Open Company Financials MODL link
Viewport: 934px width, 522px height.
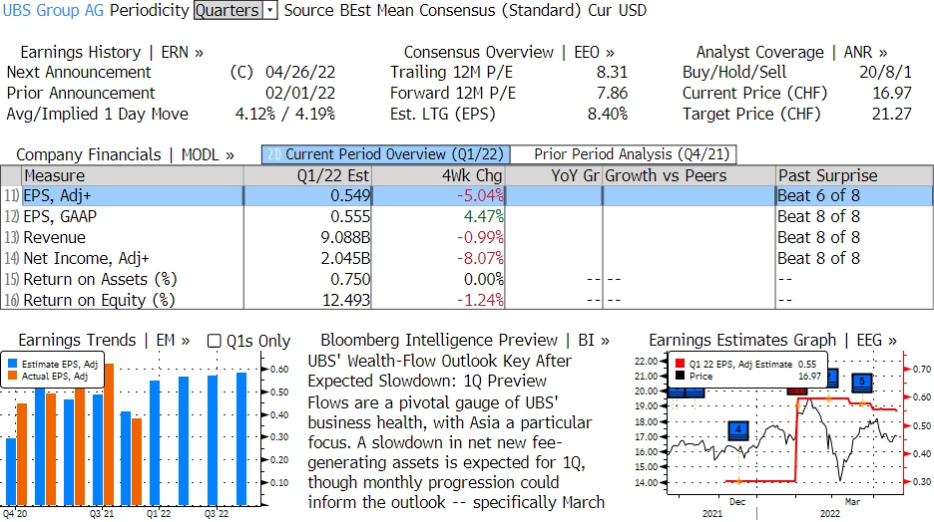pyautogui.click(x=125, y=154)
